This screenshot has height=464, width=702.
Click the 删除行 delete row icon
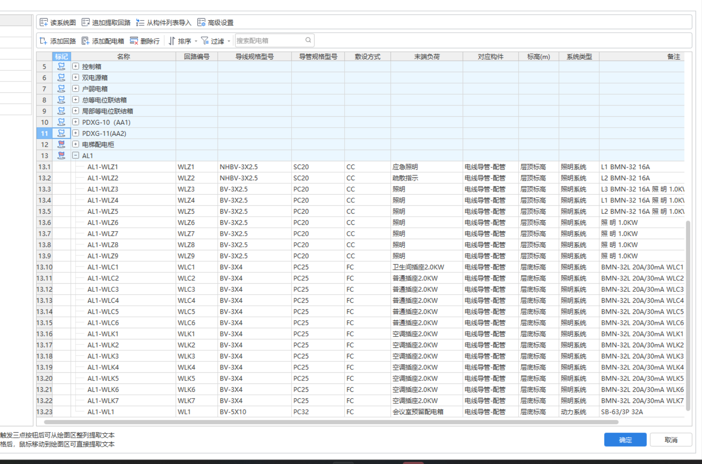click(134, 41)
